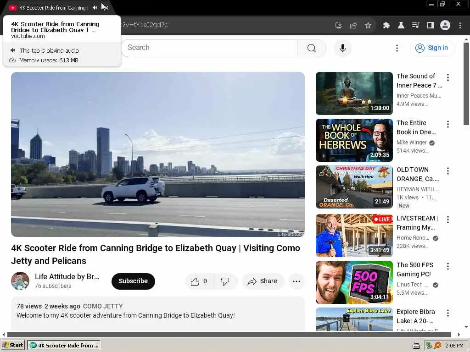470x352 pixels.
Task: Open menu for The Sound of Inner Peace
Action: pyautogui.click(x=448, y=77)
